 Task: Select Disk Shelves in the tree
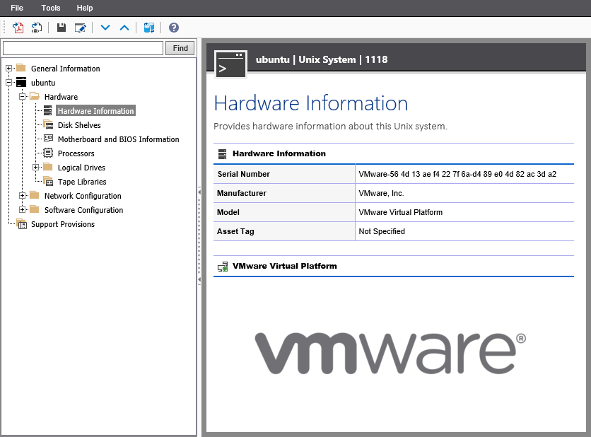[79, 125]
